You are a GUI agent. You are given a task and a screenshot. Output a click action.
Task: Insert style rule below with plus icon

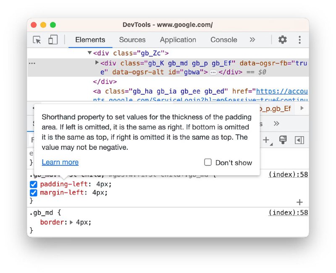coord(299,202)
